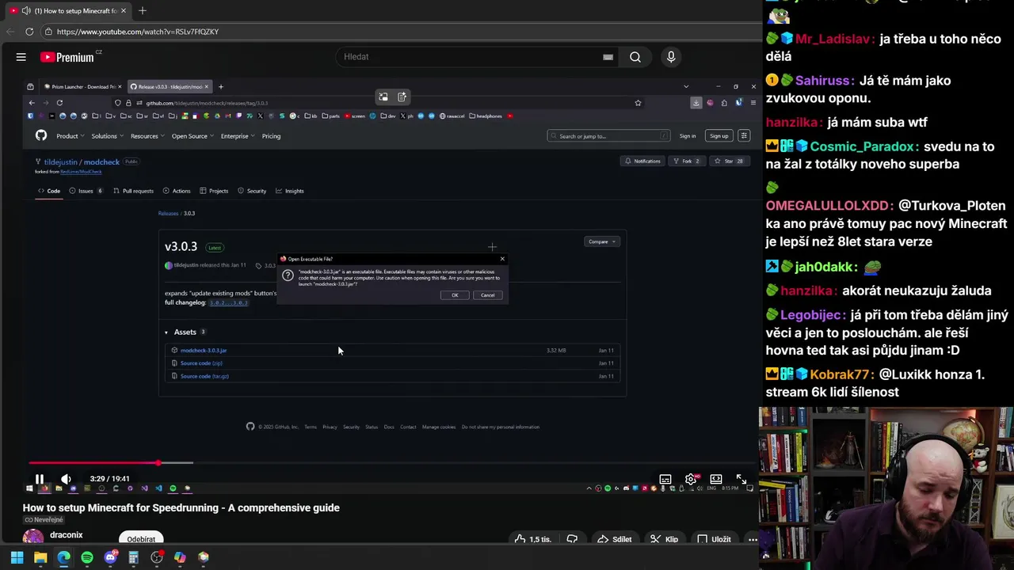Open draconix channel name
Viewport: 1014px width, 570px height.
click(67, 535)
